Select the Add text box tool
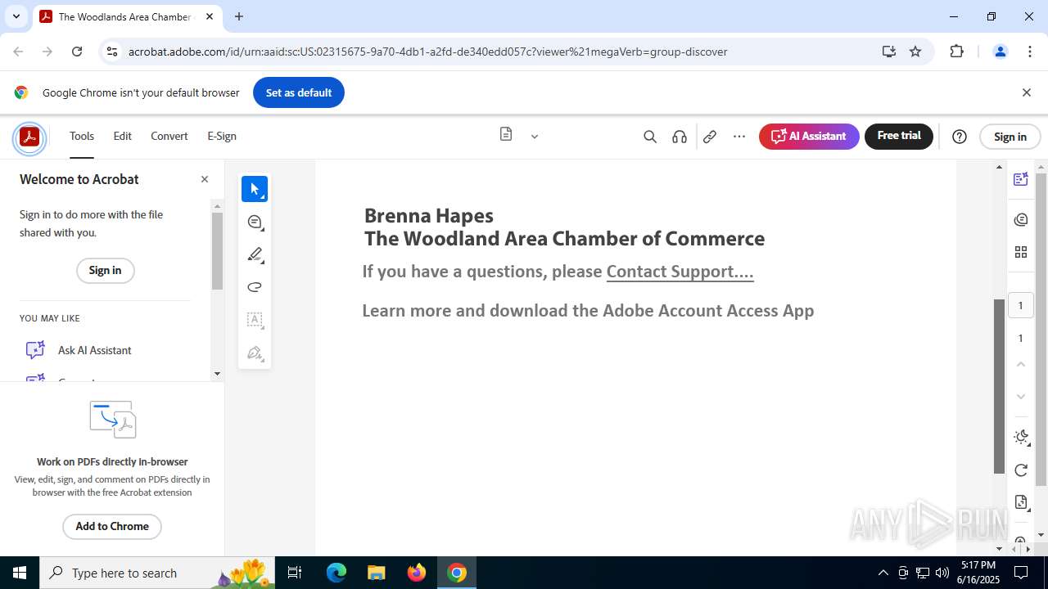This screenshot has width=1048, height=589. pyautogui.click(x=255, y=320)
